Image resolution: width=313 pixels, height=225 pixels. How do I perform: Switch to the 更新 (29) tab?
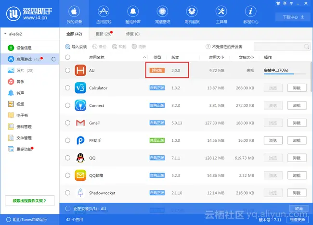point(104,34)
